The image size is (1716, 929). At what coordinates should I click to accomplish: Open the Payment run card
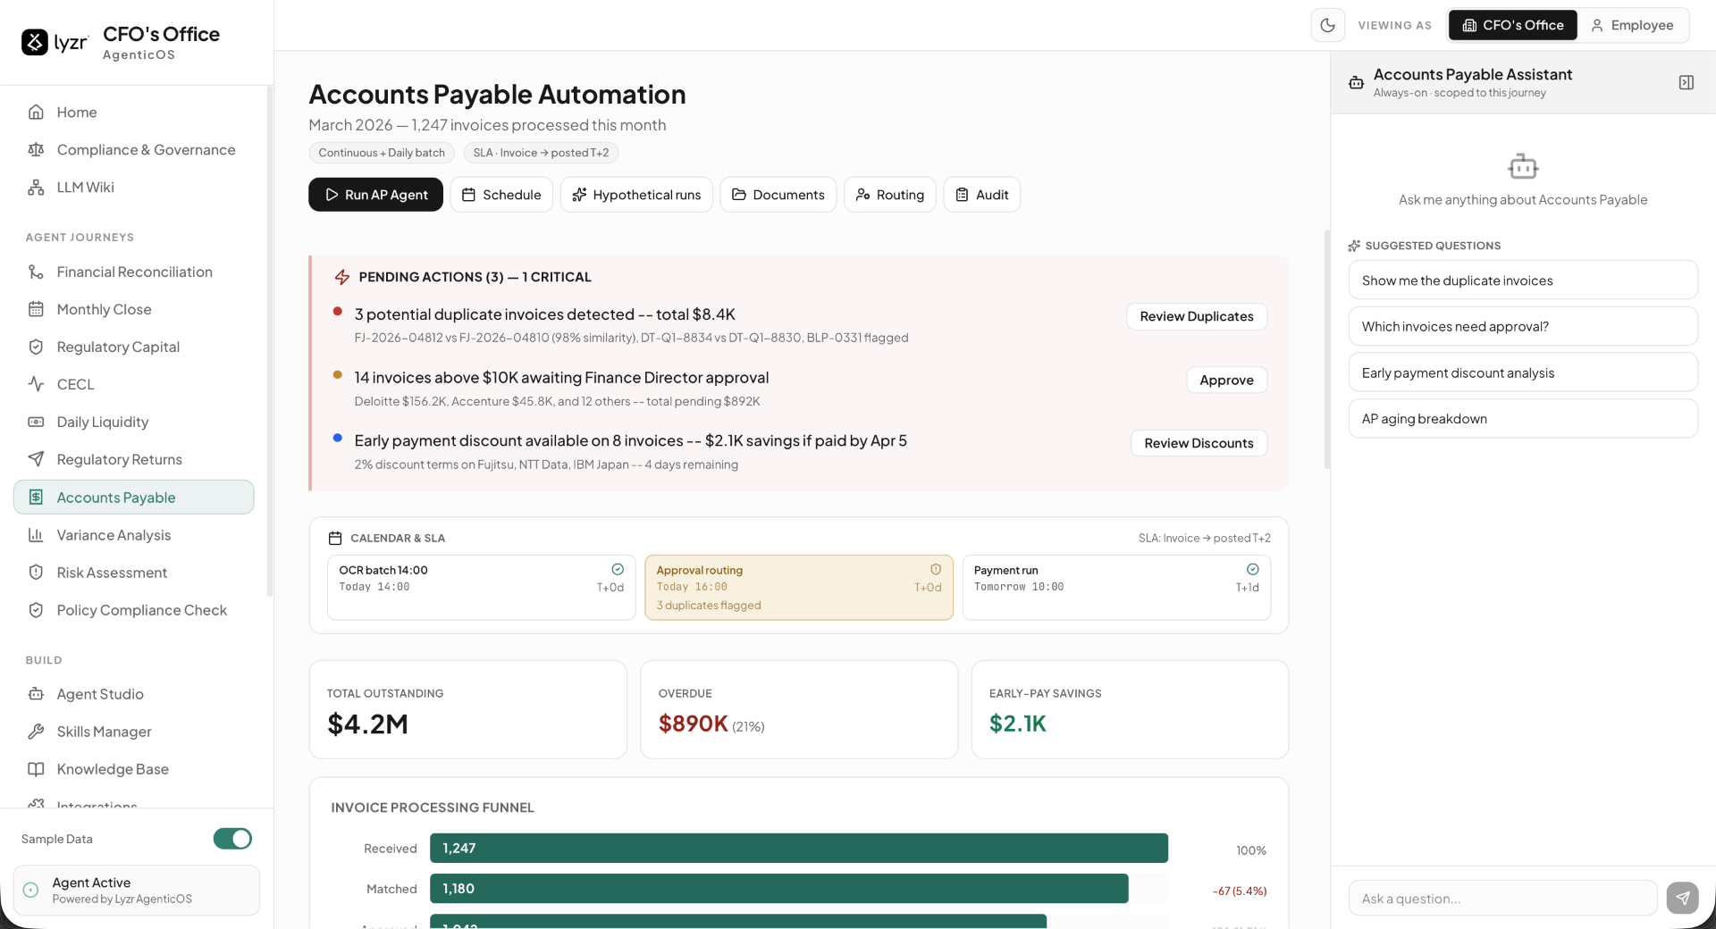[1116, 587]
